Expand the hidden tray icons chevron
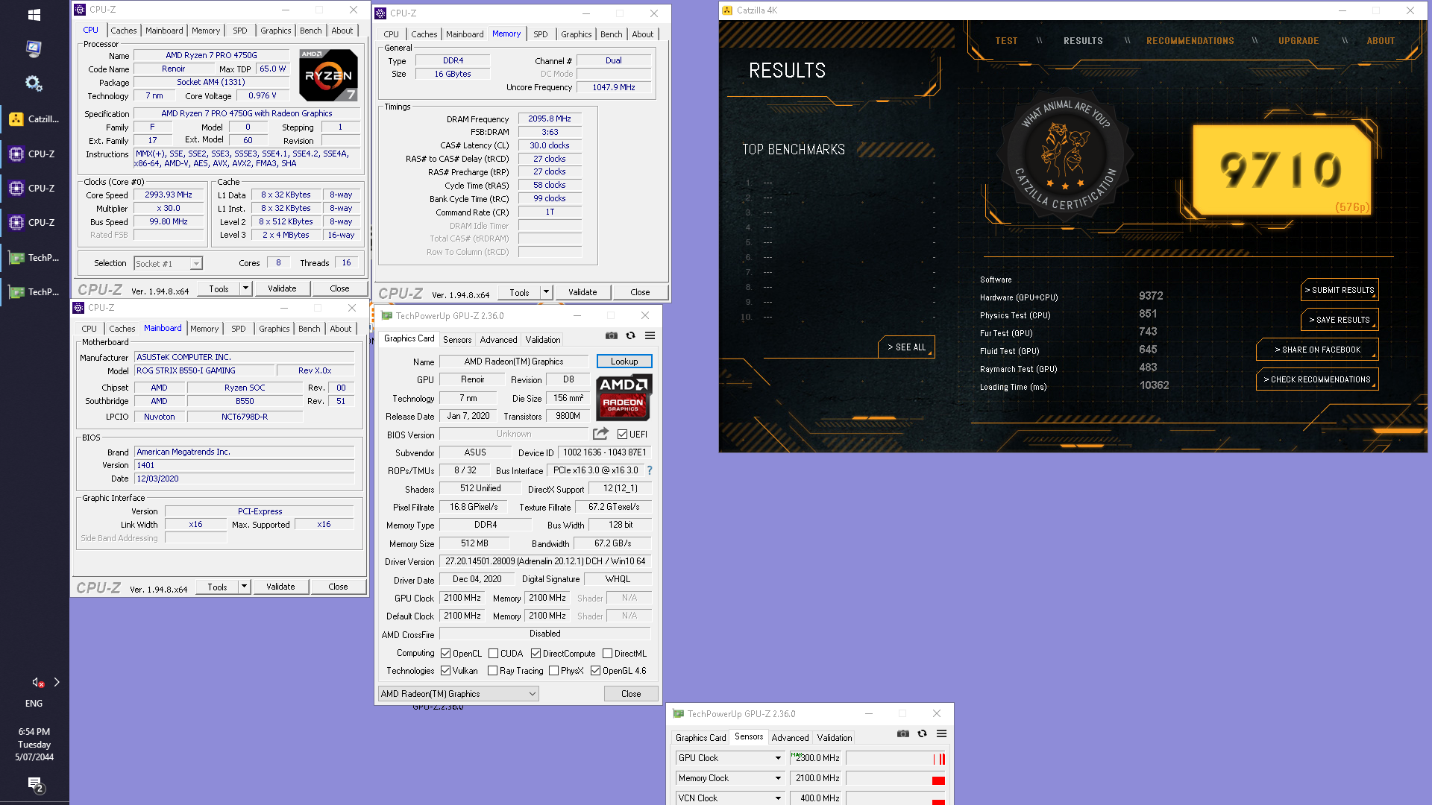Screen dimensions: 1432x805 coord(57,682)
